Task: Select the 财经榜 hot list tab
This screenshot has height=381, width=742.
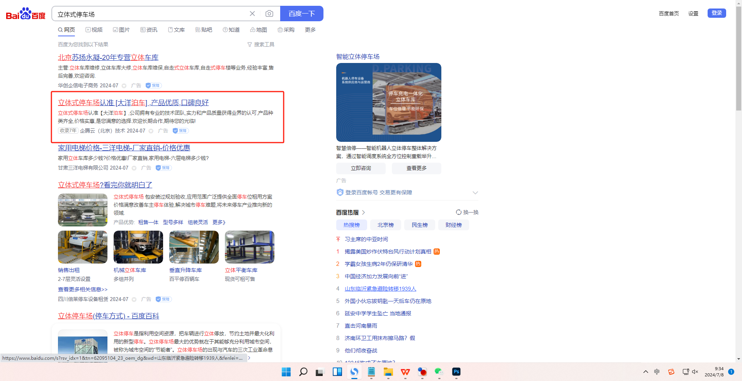Action: point(454,225)
